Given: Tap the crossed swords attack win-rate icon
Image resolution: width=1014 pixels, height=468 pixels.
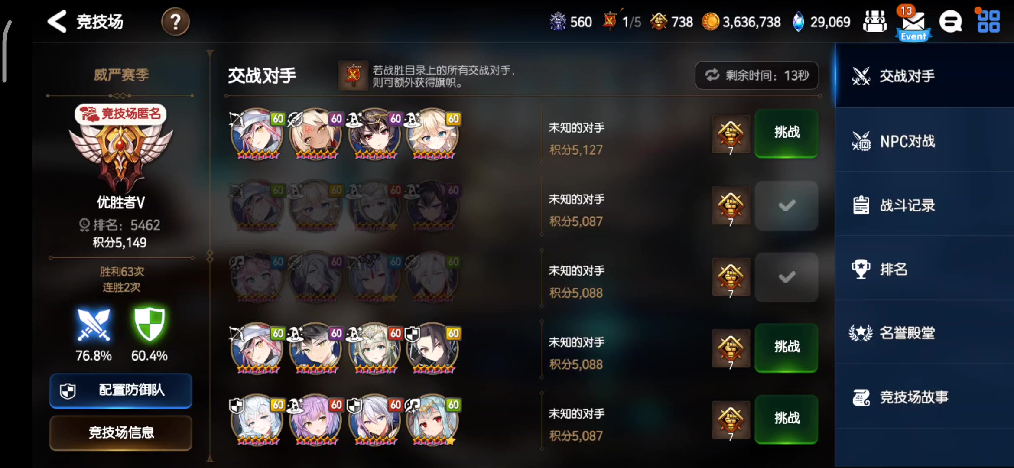Looking at the screenshot, I should pyautogui.click(x=94, y=324).
